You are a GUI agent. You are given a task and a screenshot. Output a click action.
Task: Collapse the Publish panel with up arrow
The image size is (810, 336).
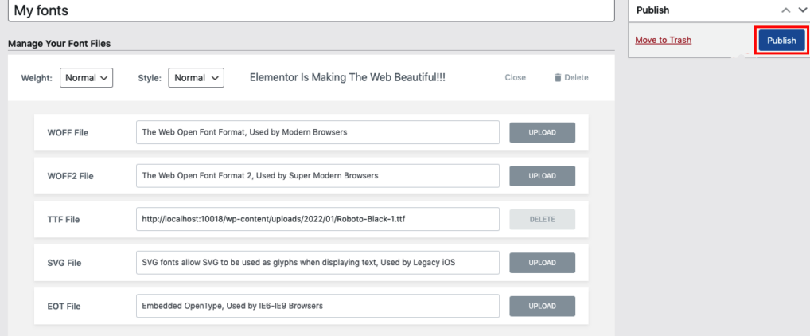click(785, 11)
